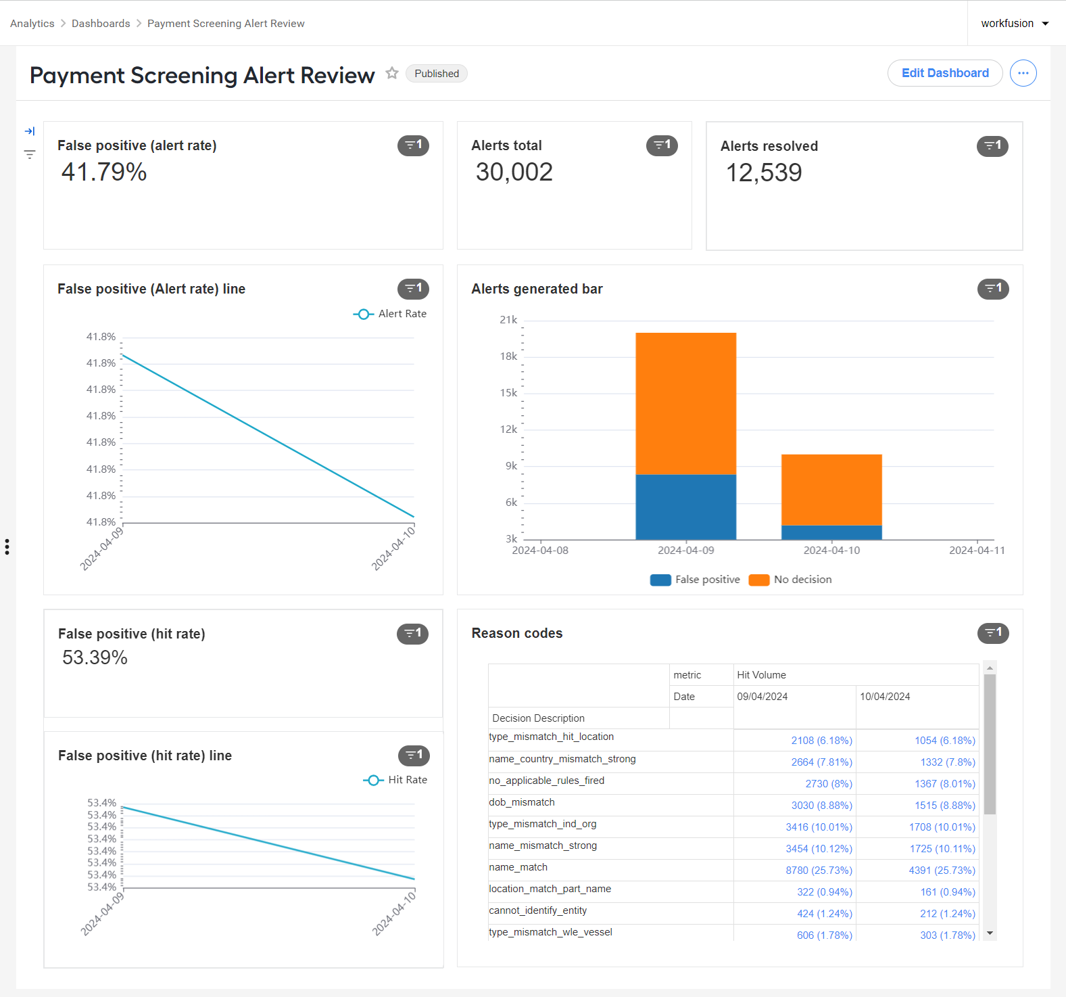This screenshot has width=1066, height=997.
Task: Click filter badge on False positive hit rate line
Action: 414,756
